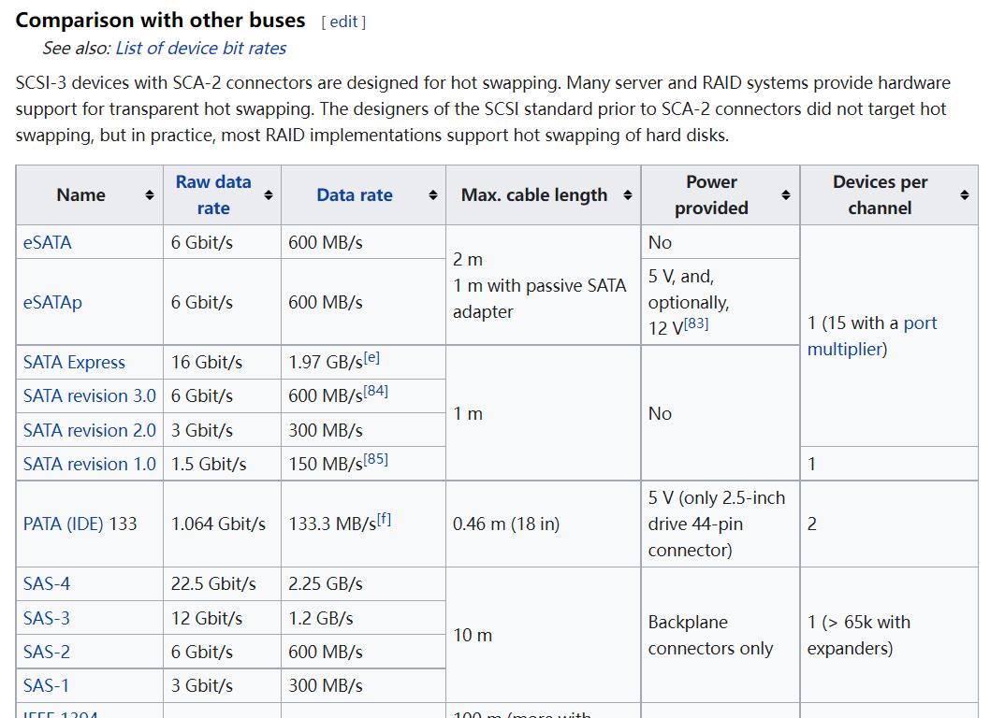Open footnote reference [84]
The image size is (990, 718).
375,391
